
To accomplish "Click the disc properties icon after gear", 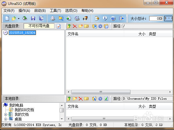I will (106, 26).
